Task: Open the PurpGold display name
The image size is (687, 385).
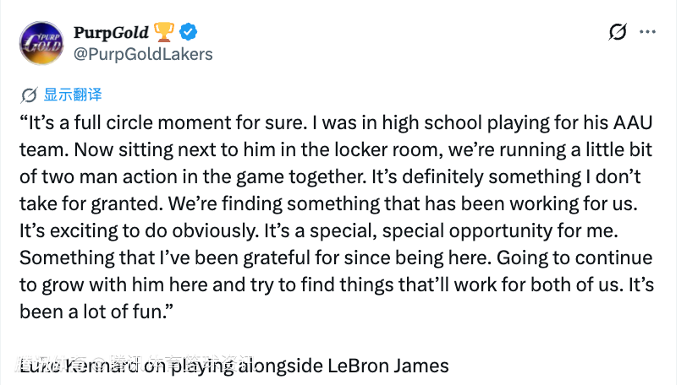Action: click(x=111, y=33)
